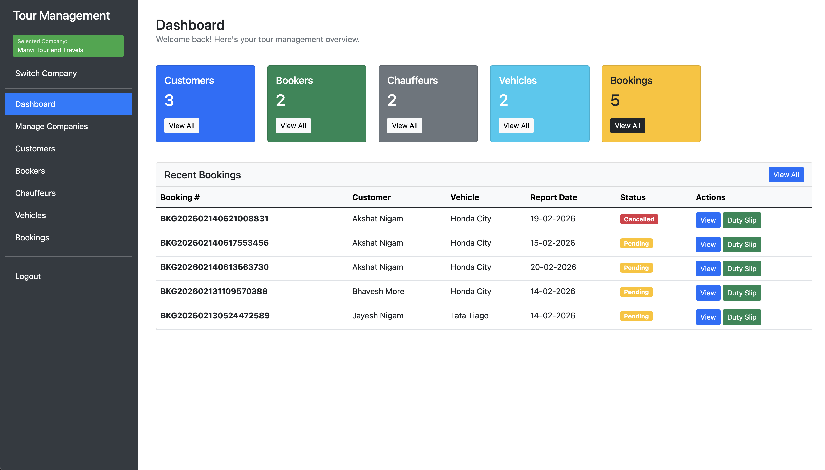View the cancelled booking BKG202602140621008831
Screen dimensions: 825x470
click(x=707, y=220)
